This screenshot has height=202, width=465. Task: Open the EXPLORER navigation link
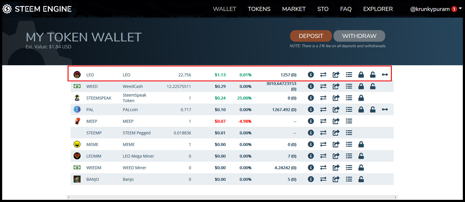click(x=378, y=9)
